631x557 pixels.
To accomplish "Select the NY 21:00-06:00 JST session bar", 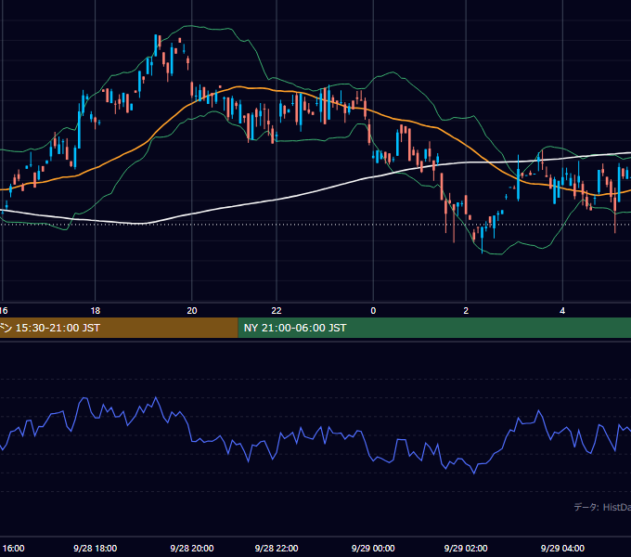I will click(434, 328).
